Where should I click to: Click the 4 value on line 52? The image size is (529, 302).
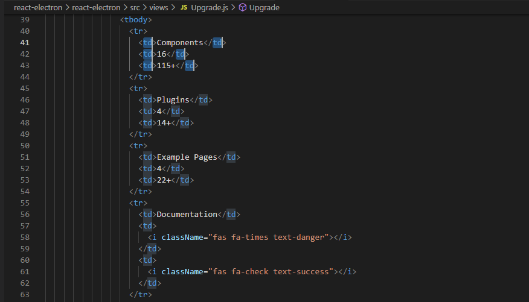159,169
